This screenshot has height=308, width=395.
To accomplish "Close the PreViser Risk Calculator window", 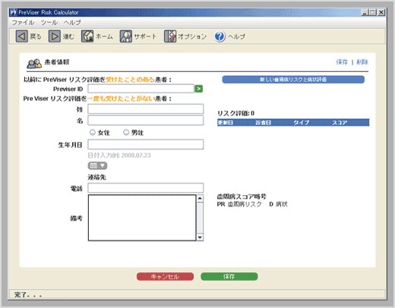I will coord(381,12).
